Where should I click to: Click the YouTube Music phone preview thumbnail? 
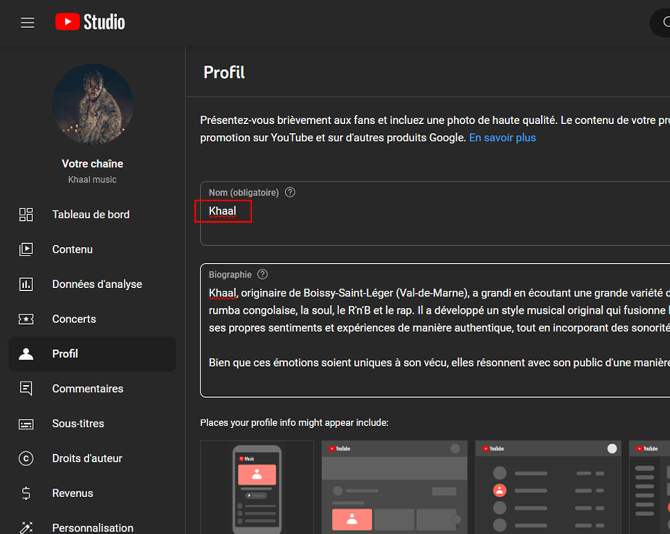257,487
